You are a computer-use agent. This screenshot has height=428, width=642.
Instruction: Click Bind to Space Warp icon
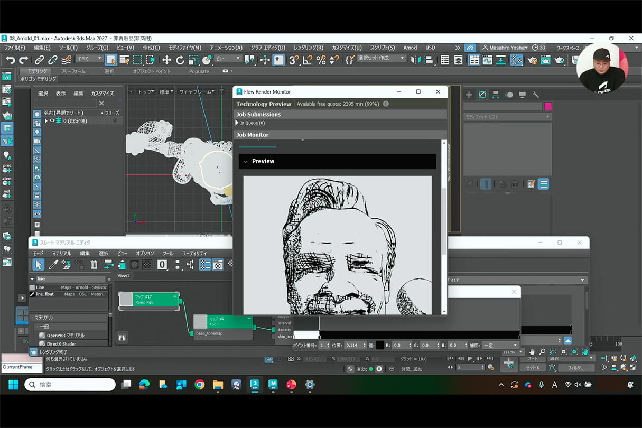(x=67, y=60)
